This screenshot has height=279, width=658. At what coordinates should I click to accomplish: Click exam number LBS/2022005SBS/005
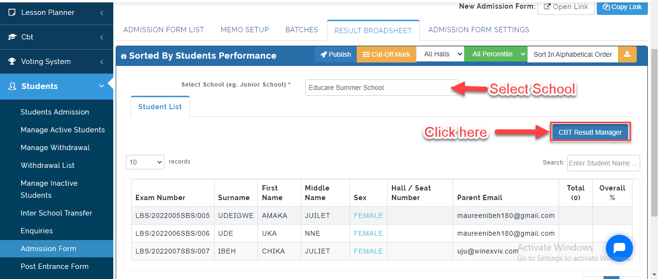pyautogui.click(x=173, y=216)
